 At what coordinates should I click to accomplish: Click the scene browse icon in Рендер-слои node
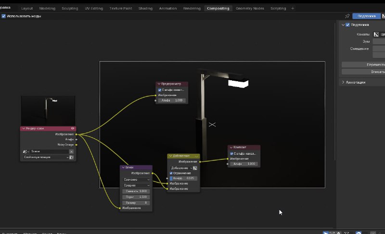coord(26,152)
